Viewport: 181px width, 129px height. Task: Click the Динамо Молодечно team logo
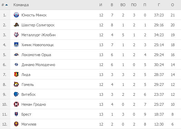(16, 65)
